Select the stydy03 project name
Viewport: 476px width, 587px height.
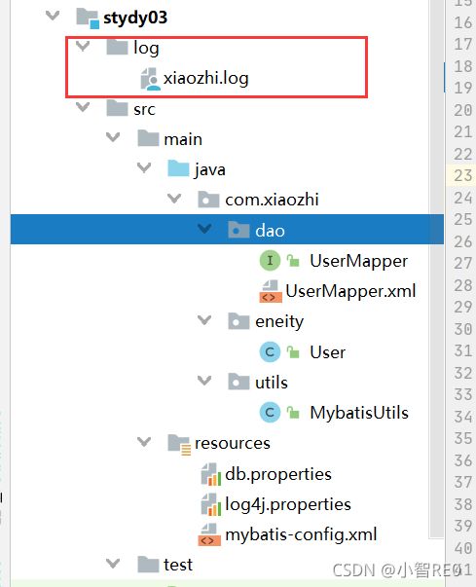[135, 18]
